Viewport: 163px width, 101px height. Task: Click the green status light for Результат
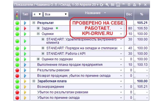point(17,23)
